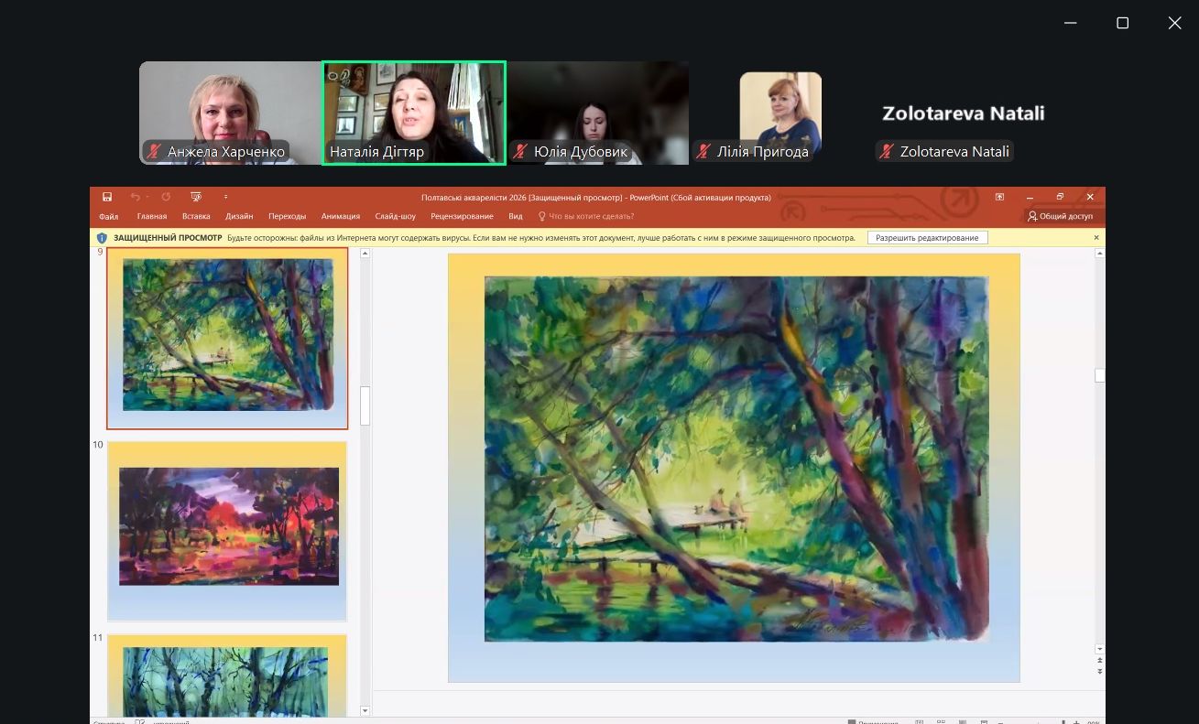Click the Redo icon in the quick access toolbar
1199x724 pixels.
pyautogui.click(x=166, y=197)
